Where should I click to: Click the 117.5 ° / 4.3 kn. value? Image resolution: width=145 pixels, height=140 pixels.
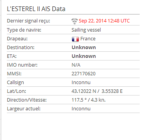(x=89, y=100)
